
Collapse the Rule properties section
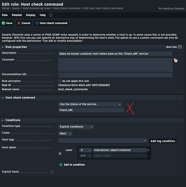point(3,47)
